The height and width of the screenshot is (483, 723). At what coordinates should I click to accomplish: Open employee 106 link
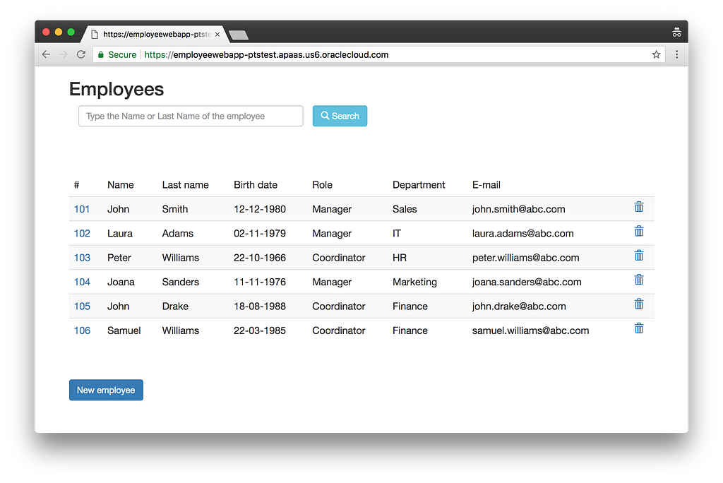click(x=82, y=330)
